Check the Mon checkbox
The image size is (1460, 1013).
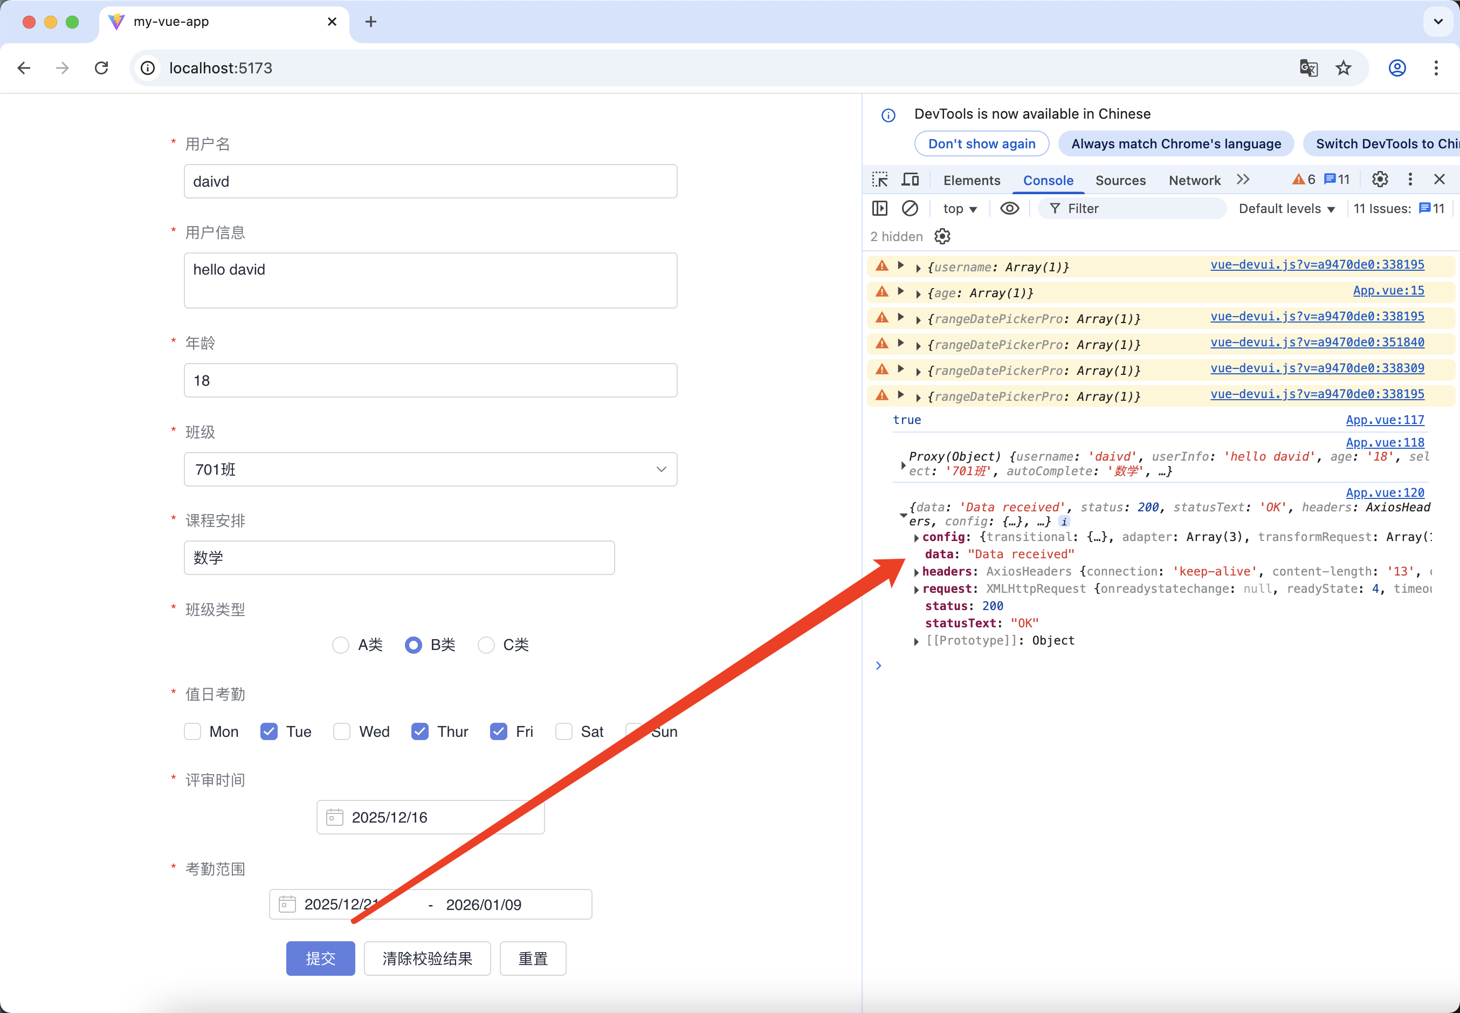pos(193,732)
